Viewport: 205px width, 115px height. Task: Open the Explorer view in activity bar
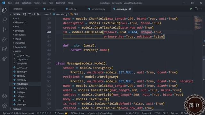(x=4, y=10)
